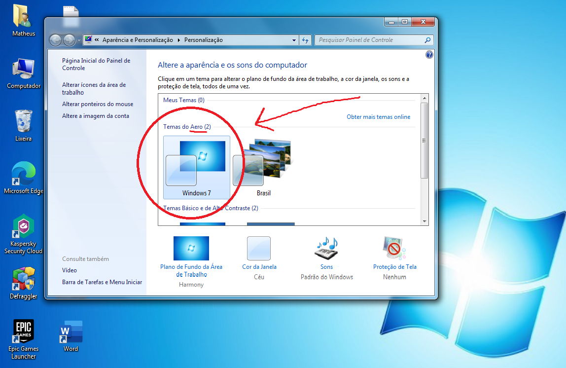
Task: Refresh the control panel address bar
Action: click(305, 40)
